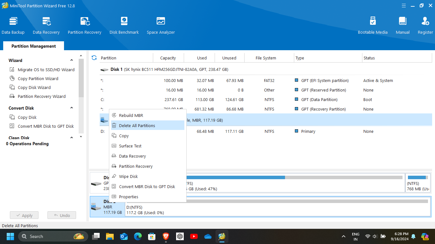Screen dimensions: 435x244
Task: Switch to the Partition Management tab
Action: [33, 46]
